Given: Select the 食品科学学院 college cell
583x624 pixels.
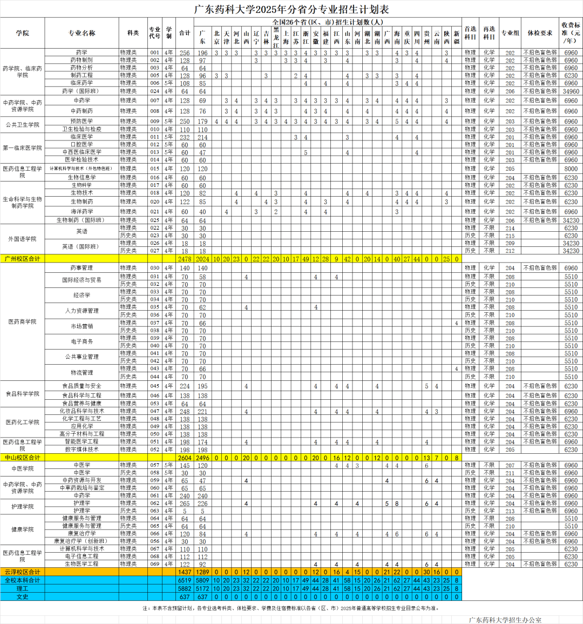Looking at the screenshot, I should 23,394.
